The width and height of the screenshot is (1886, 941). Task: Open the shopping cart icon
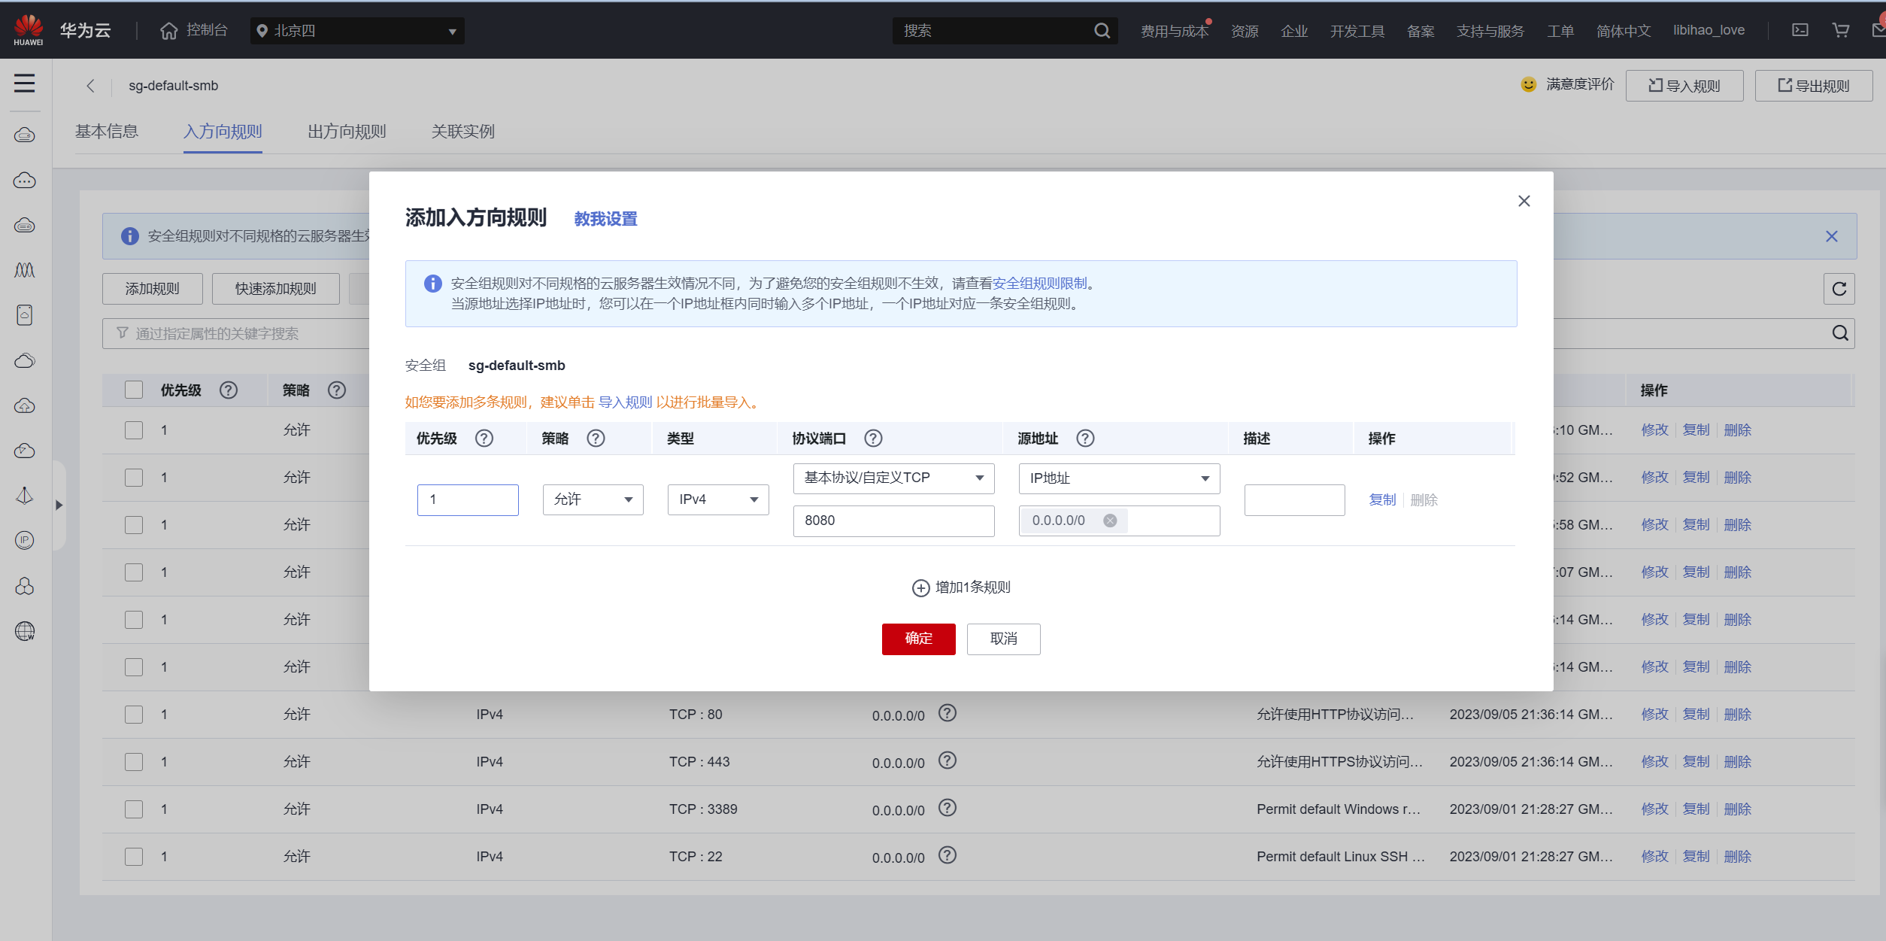(1840, 30)
